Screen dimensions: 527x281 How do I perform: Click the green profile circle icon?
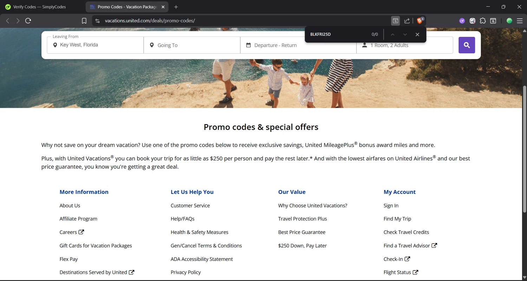[509, 21]
